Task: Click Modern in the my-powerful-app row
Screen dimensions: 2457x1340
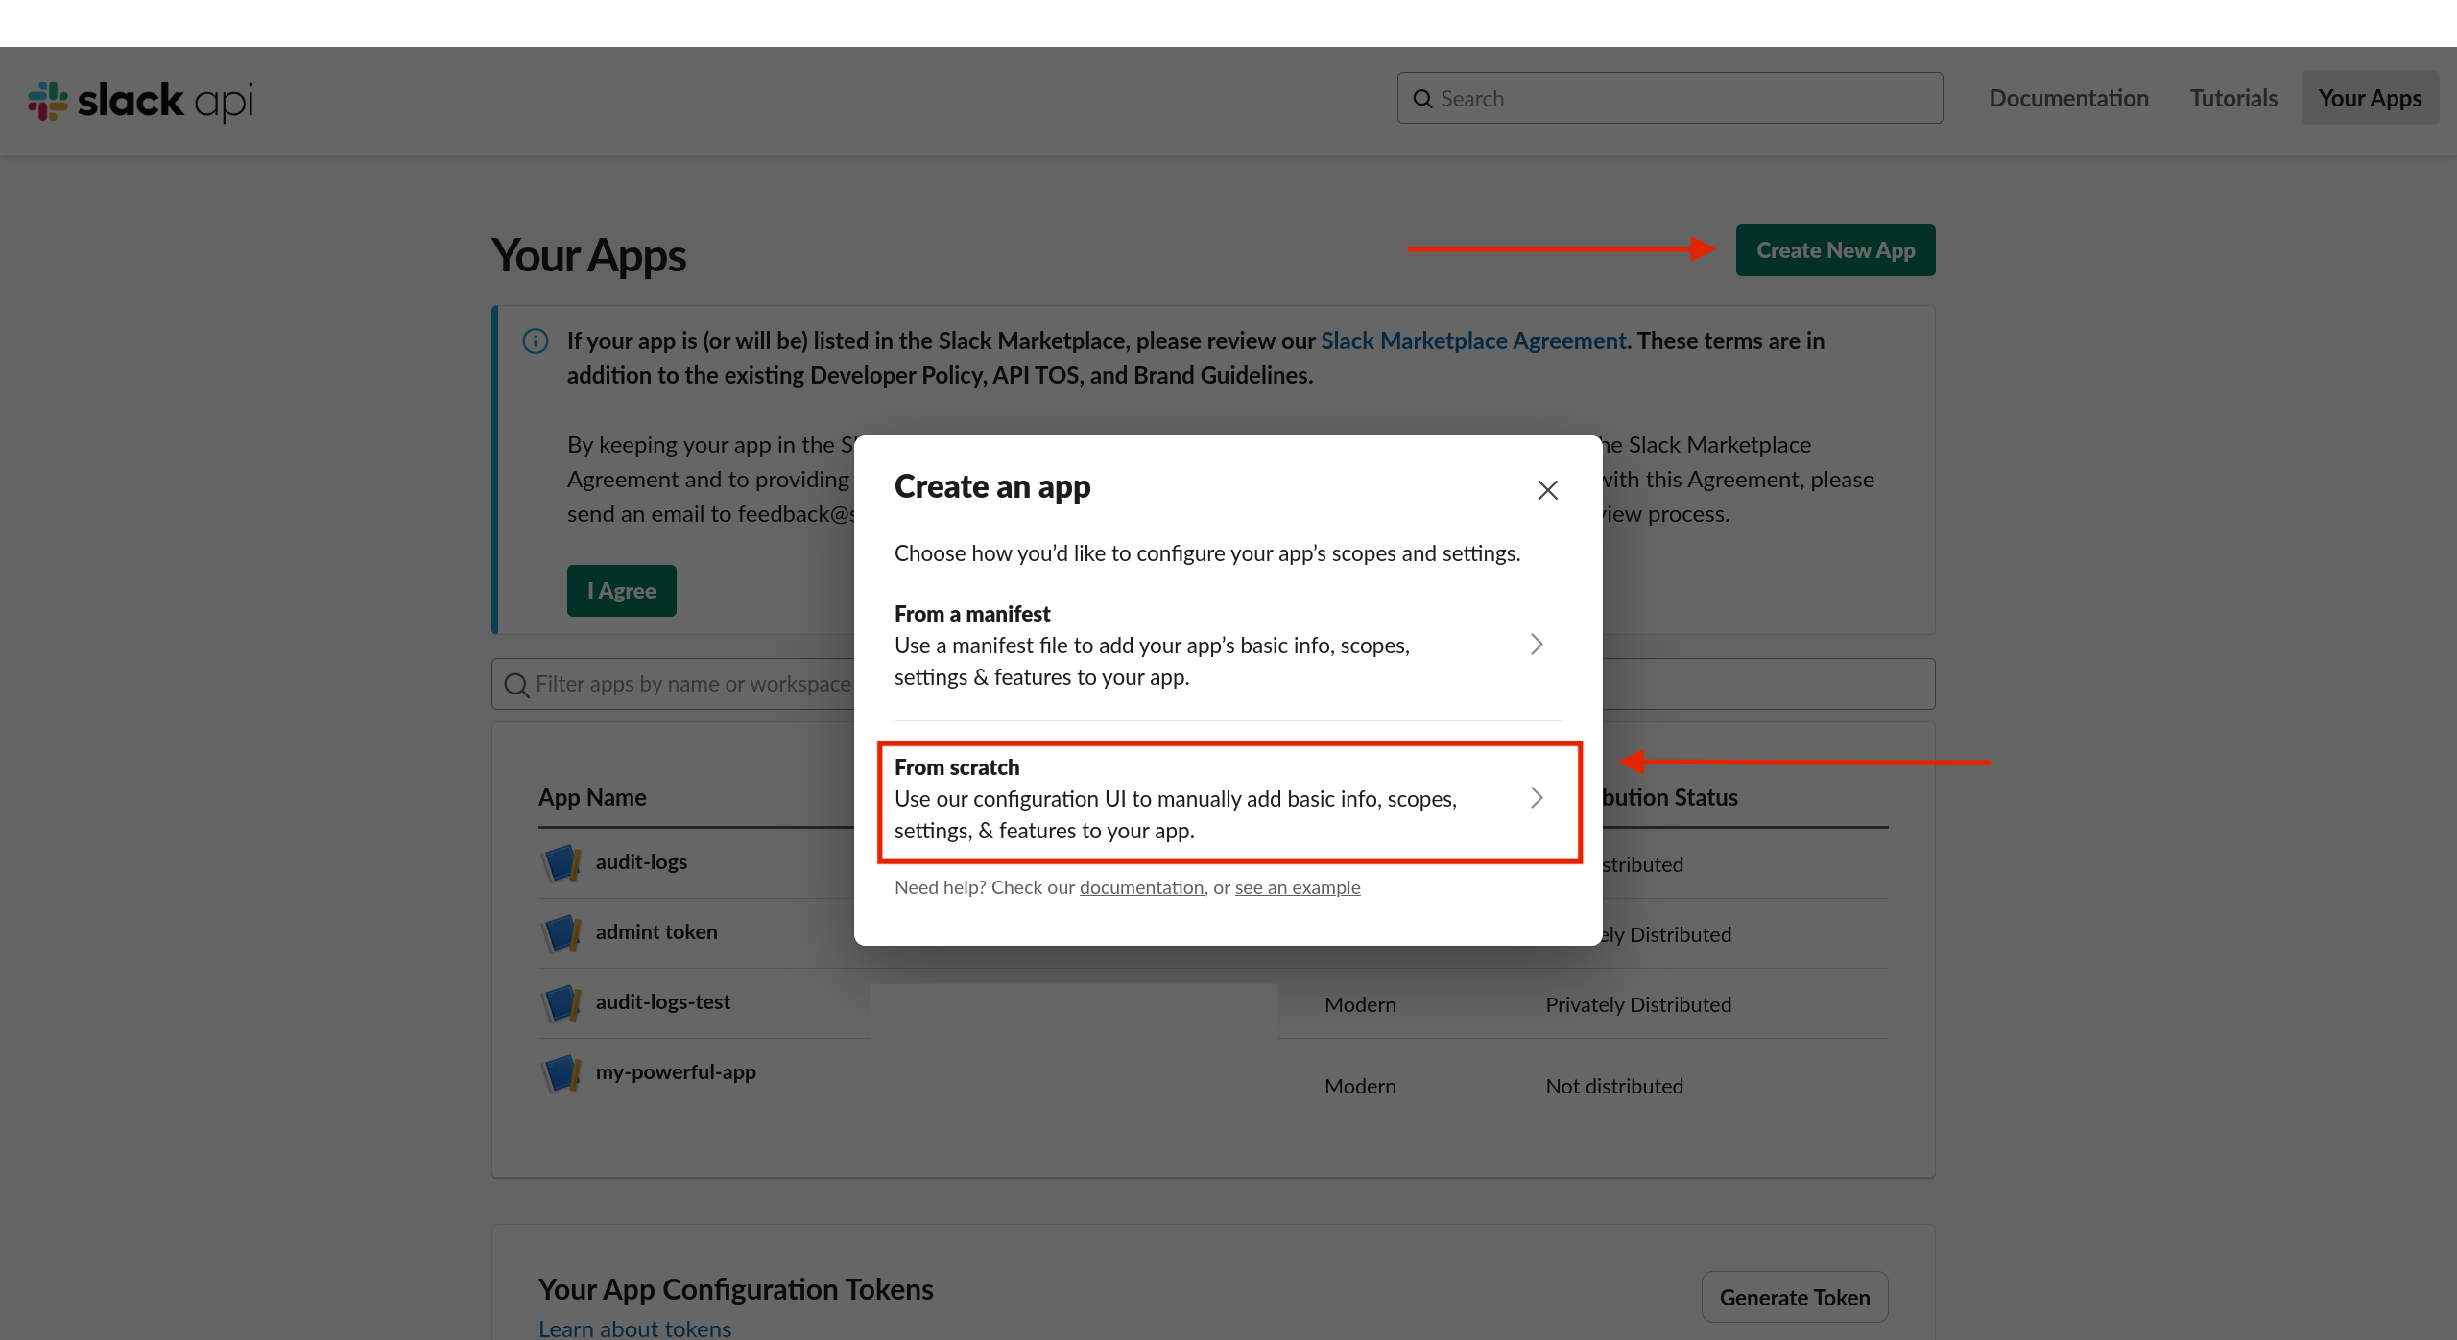Action: [x=1360, y=1086]
